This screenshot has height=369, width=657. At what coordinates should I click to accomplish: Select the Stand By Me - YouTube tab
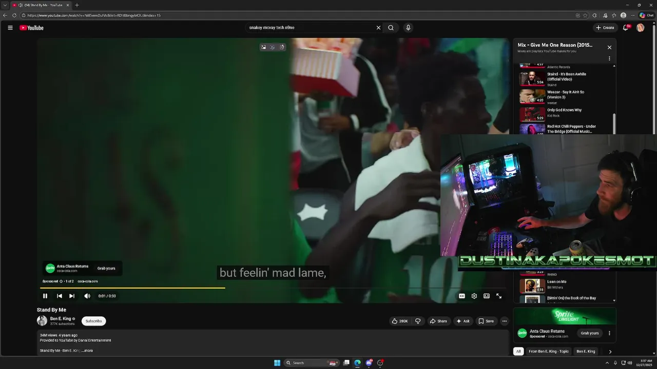click(x=41, y=5)
